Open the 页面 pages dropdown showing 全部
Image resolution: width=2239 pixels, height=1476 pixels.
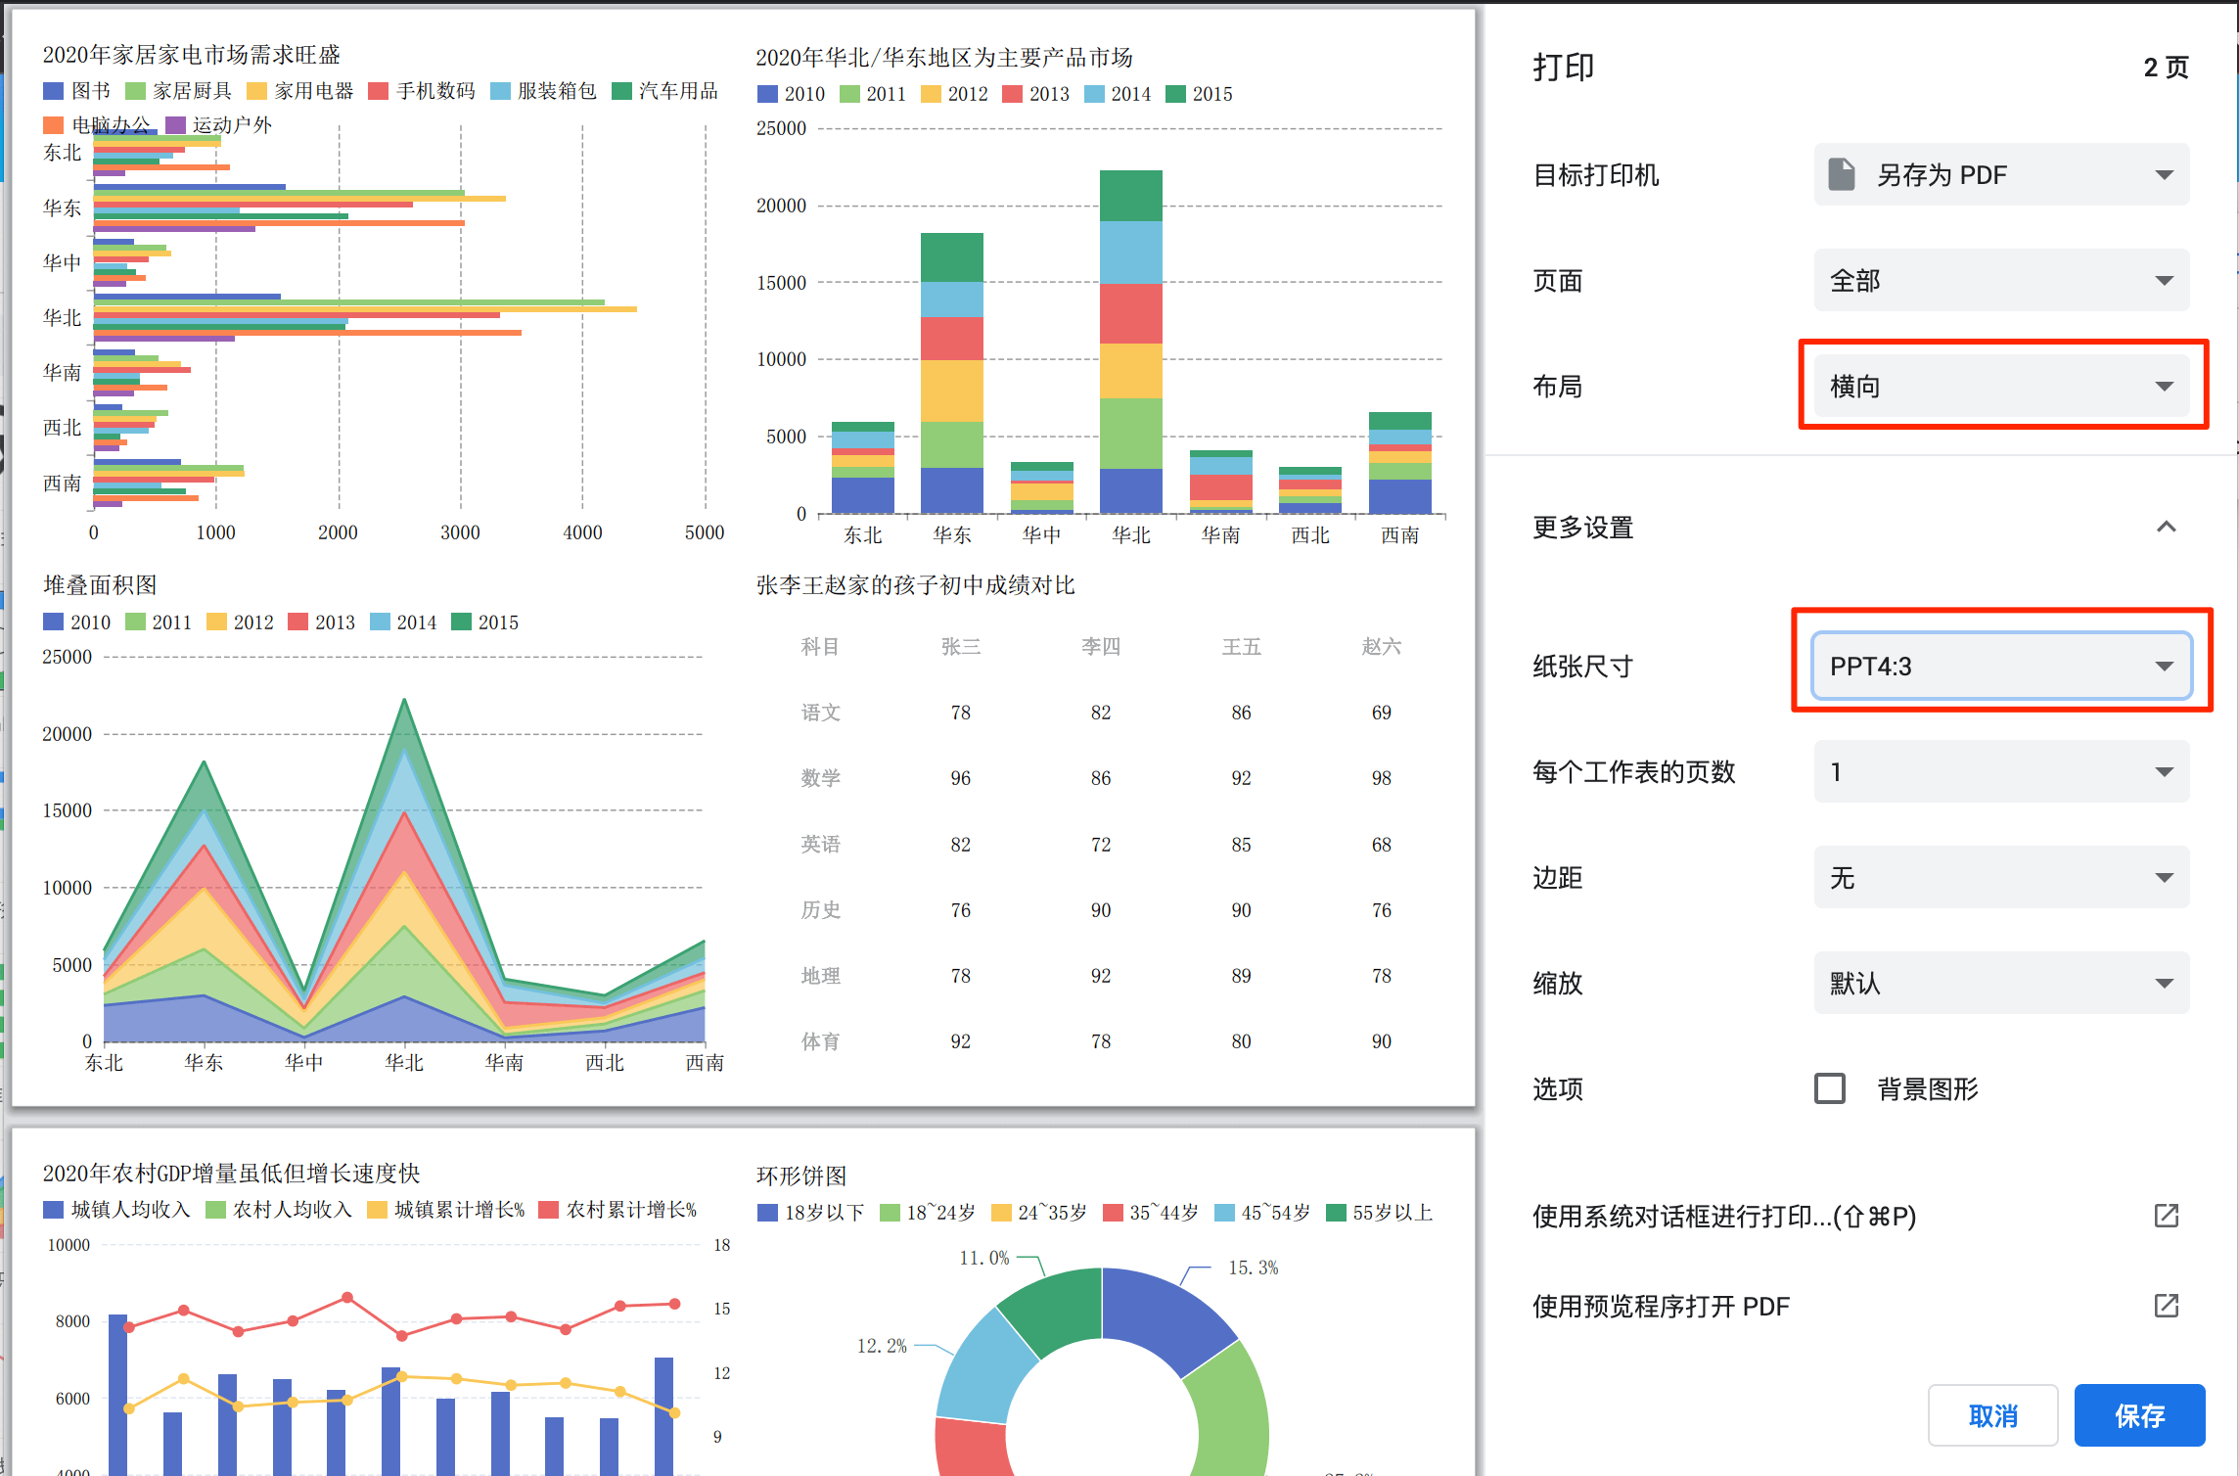point(2001,281)
